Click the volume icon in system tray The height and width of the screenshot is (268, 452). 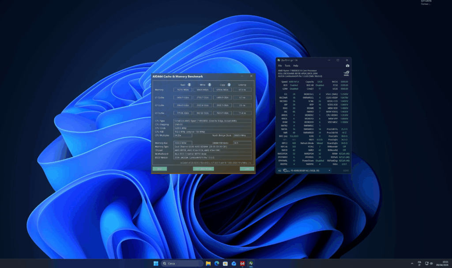431,264
